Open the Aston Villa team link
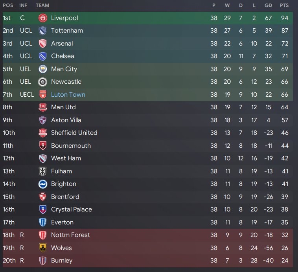This screenshot has height=272, width=298. (66, 120)
